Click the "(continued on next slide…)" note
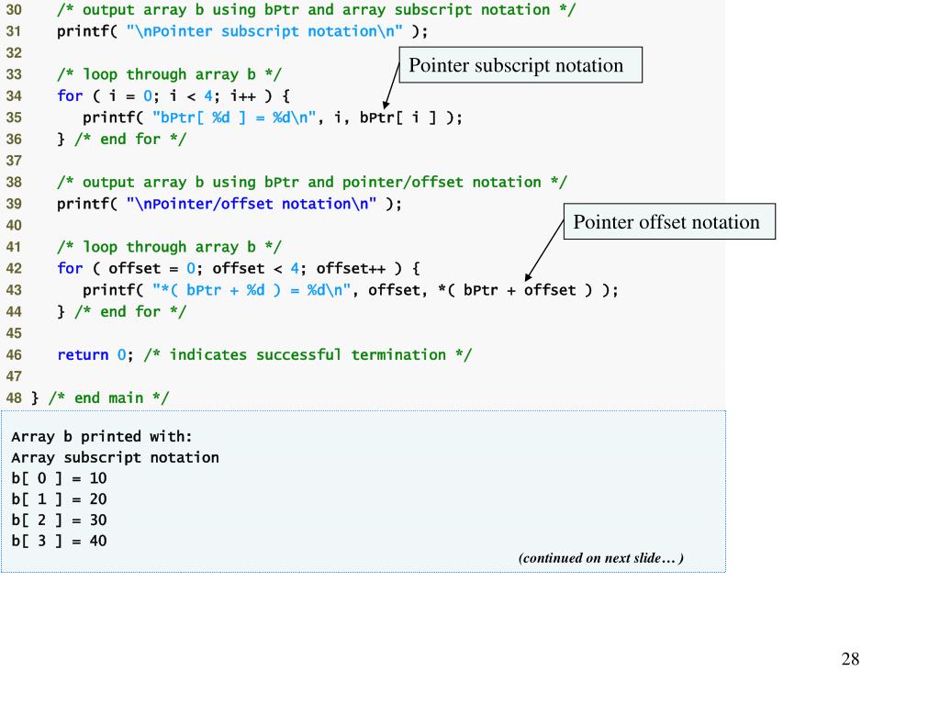This screenshot has height=705, width=940. pos(600,558)
